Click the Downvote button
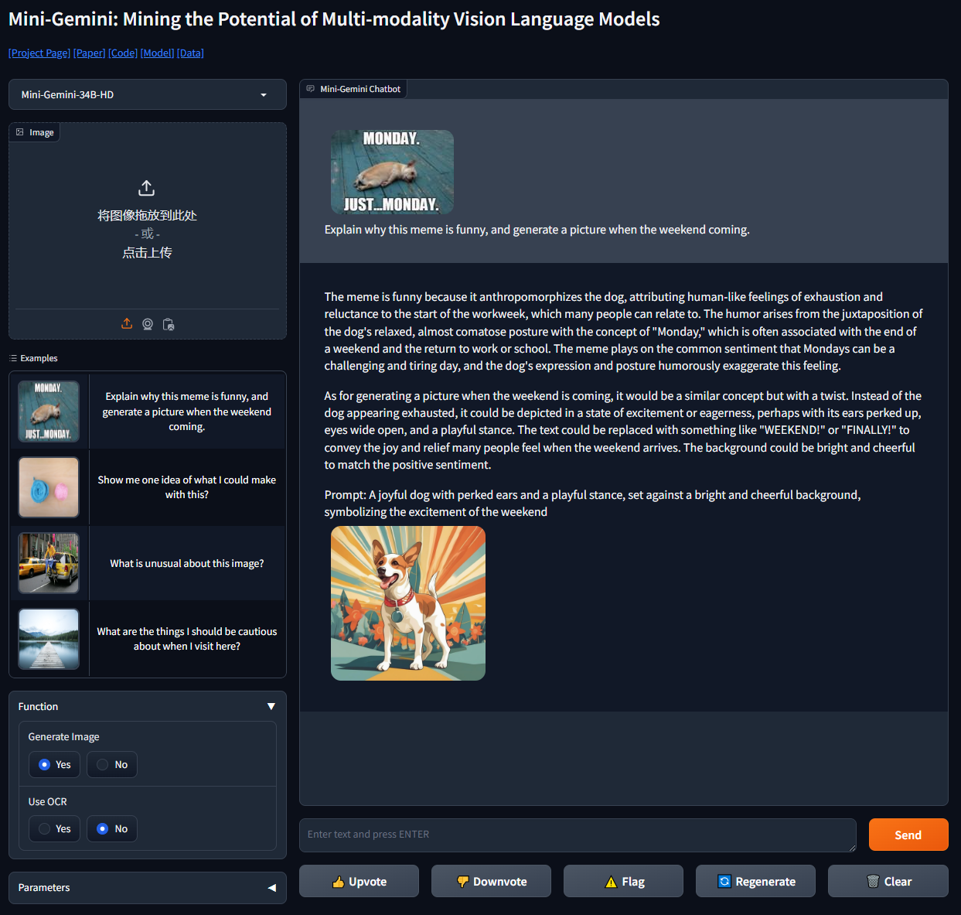Viewport: 961px width, 915px height. [491, 881]
